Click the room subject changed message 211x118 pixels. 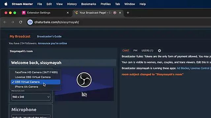coord(152,74)
